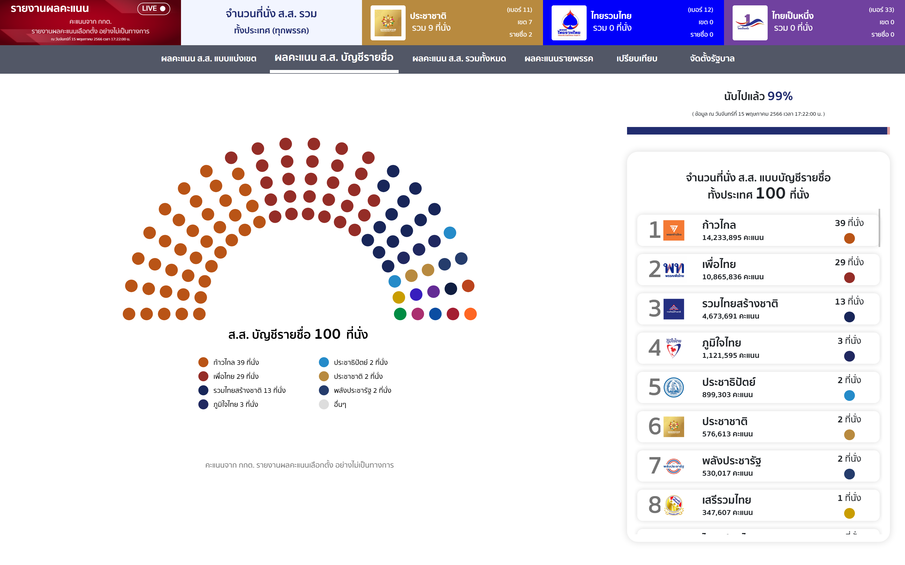This screenshot has height=565, width=905.
Task: Click the ไทยรวมไทย logo in top banner
Action: (569, 23)
